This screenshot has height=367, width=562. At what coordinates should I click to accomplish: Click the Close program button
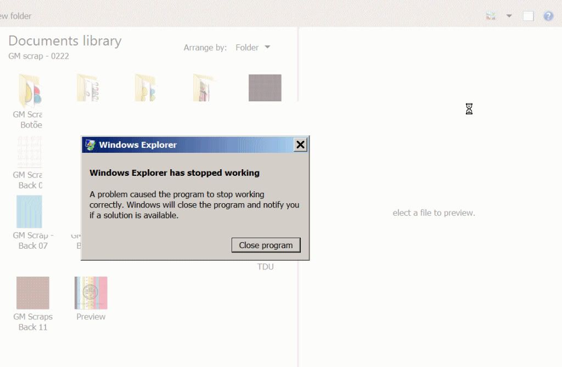pos(266,245)
